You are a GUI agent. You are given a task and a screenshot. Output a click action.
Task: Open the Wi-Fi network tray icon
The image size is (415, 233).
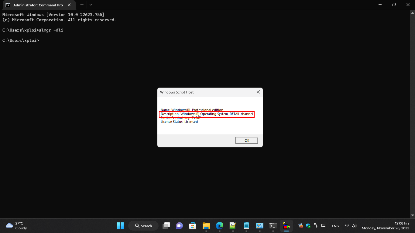point(347,226)
